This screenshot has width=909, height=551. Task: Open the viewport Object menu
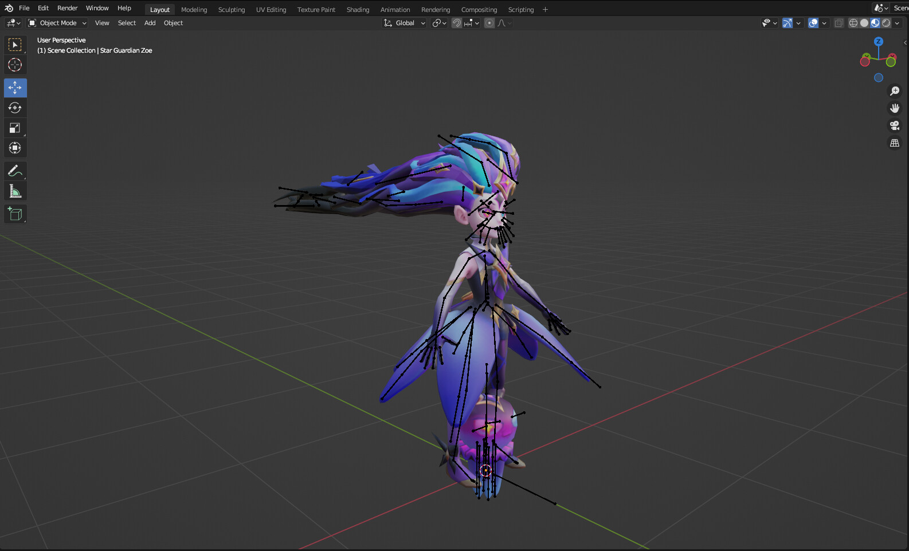tap(173, 23)
